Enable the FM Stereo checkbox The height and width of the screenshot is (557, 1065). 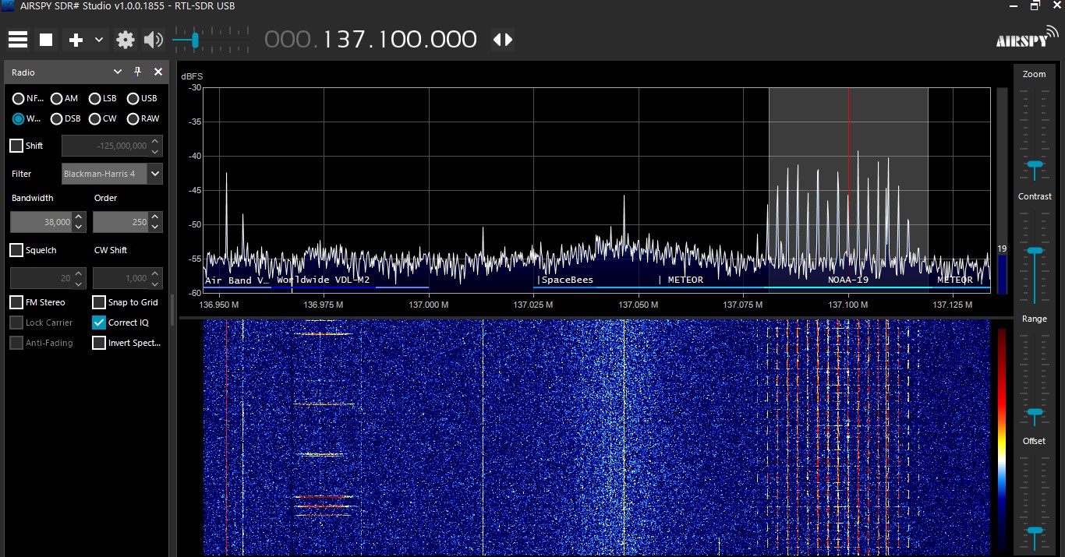16,302
